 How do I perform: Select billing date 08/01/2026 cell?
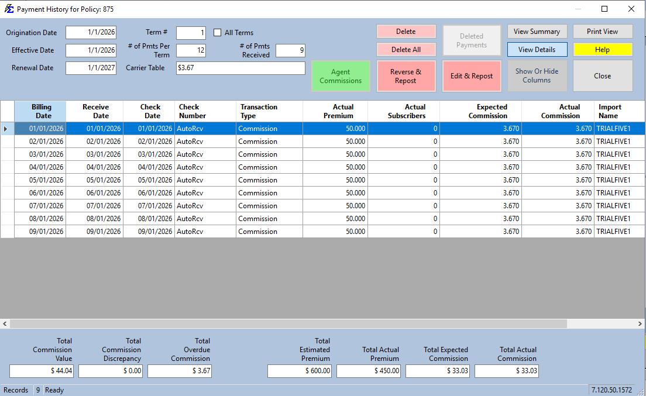tap(40, 219)
